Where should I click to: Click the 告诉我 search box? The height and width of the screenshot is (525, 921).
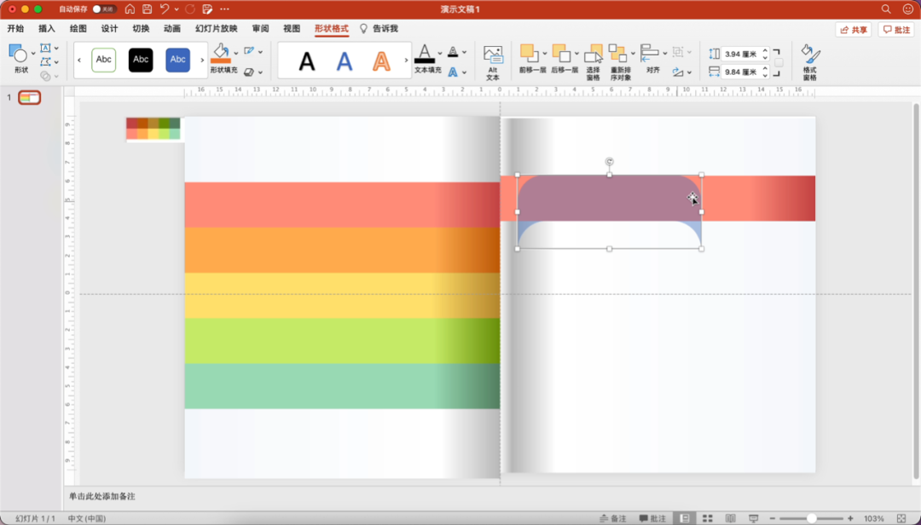pos(379,28)
